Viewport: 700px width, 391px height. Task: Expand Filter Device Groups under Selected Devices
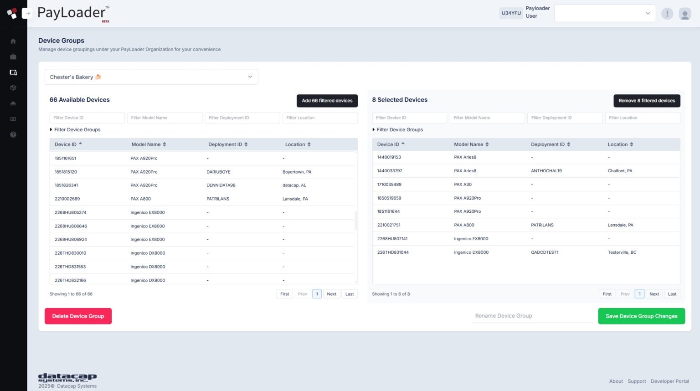[x=398, y=130]
